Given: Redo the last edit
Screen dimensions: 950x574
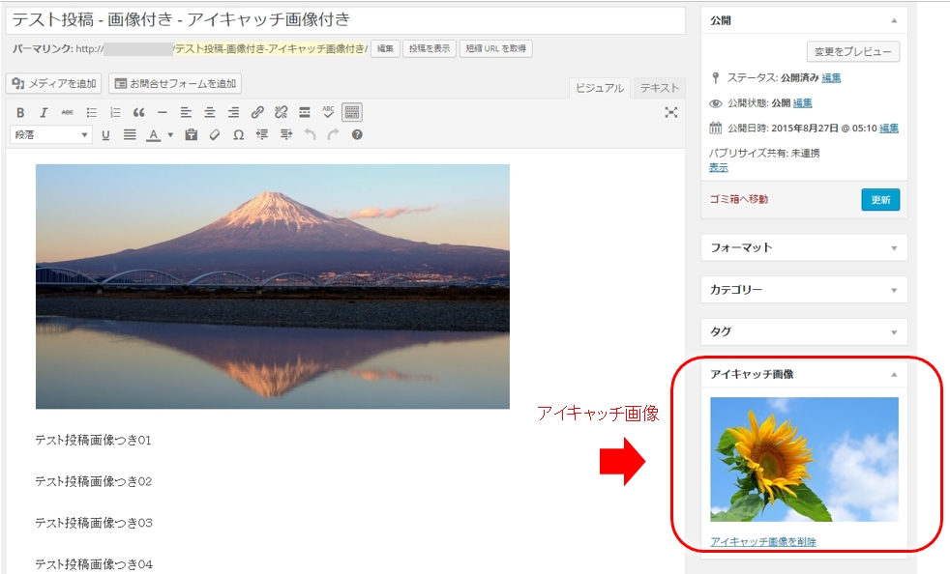Looking at the screenshot, I should (333, 135).
